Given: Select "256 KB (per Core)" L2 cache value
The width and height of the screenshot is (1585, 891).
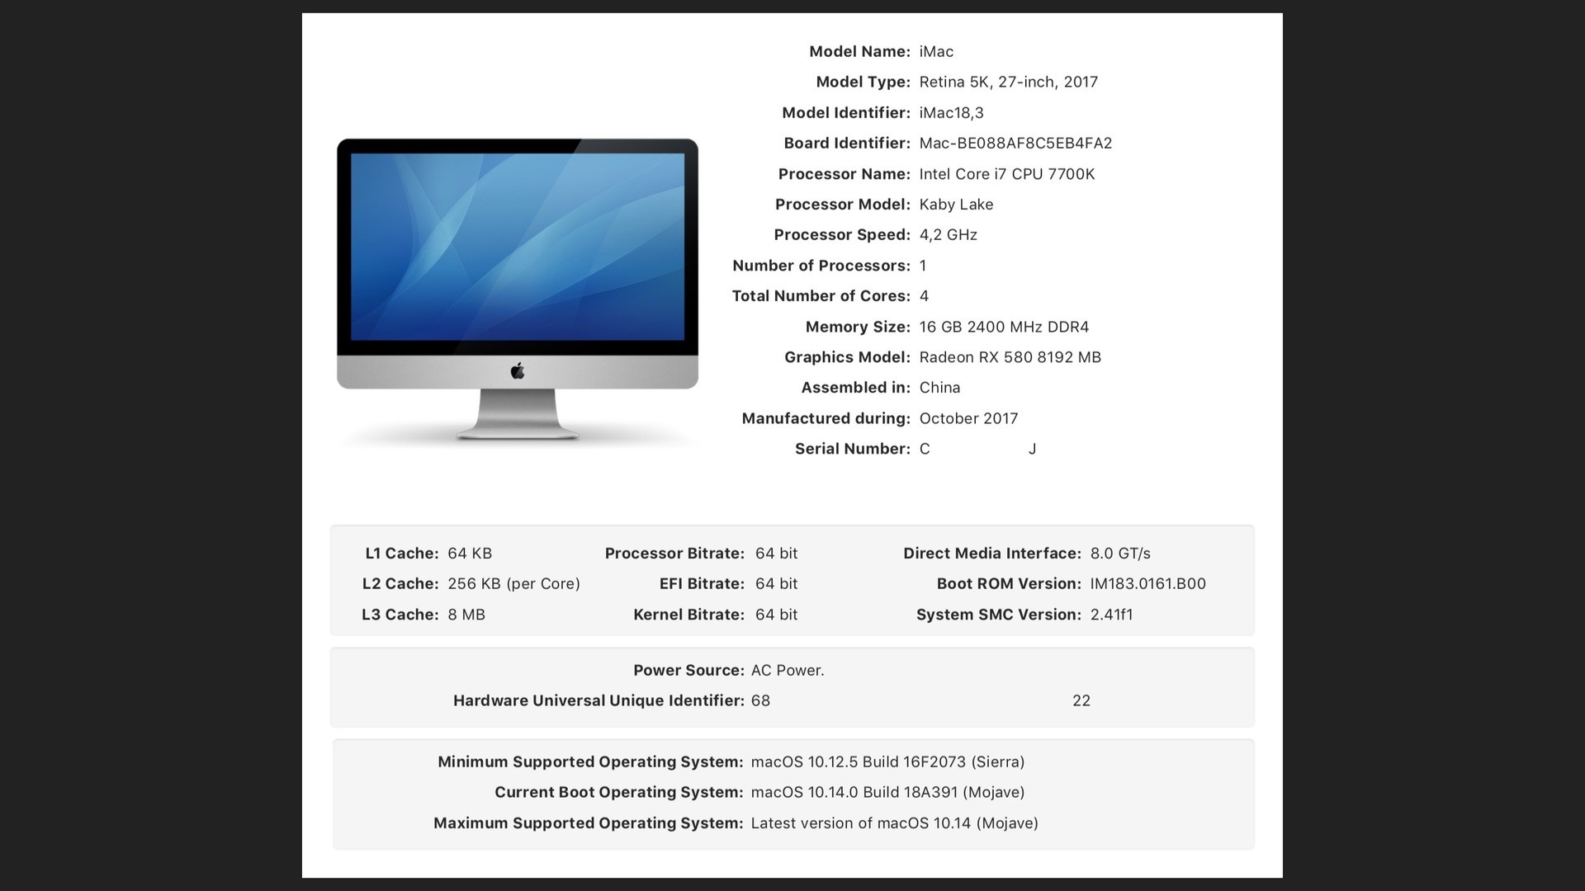Looking at the screenshot, I should click(x=513, y=584).
